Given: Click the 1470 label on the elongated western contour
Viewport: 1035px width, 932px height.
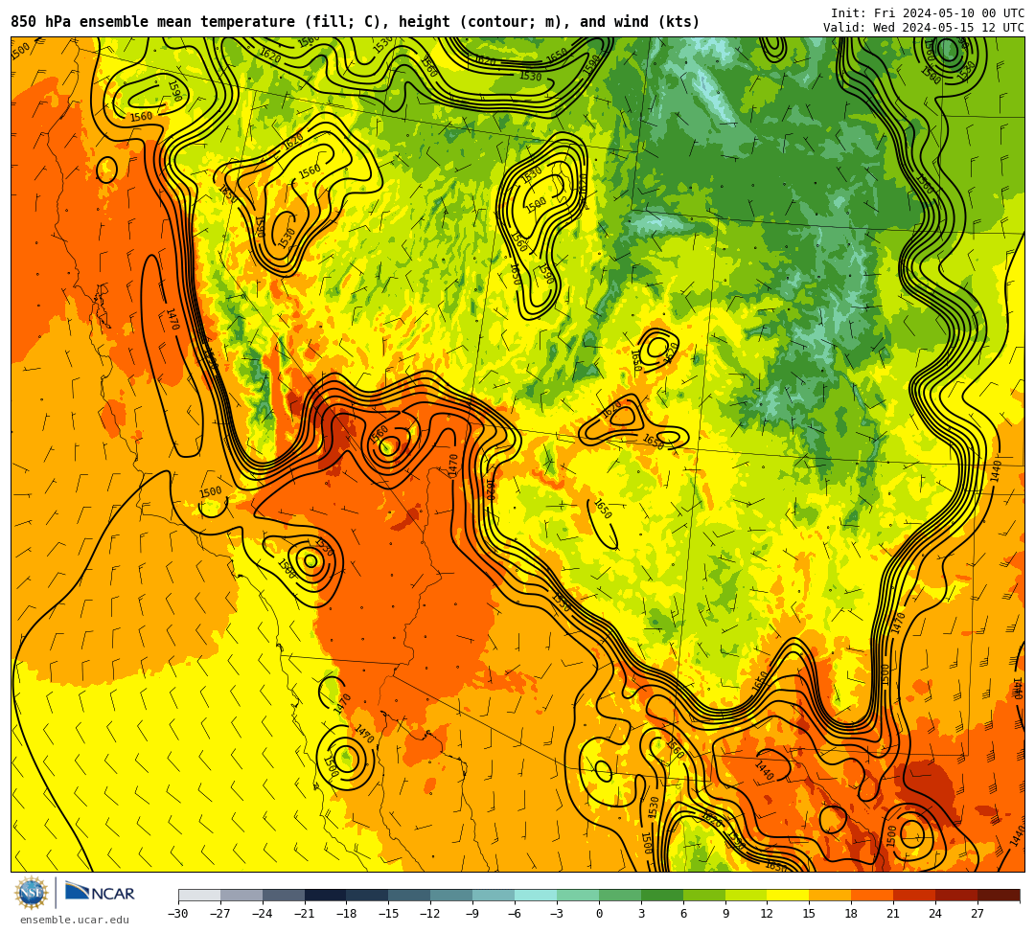Looking at the screenshot, I should coord(172,319).
